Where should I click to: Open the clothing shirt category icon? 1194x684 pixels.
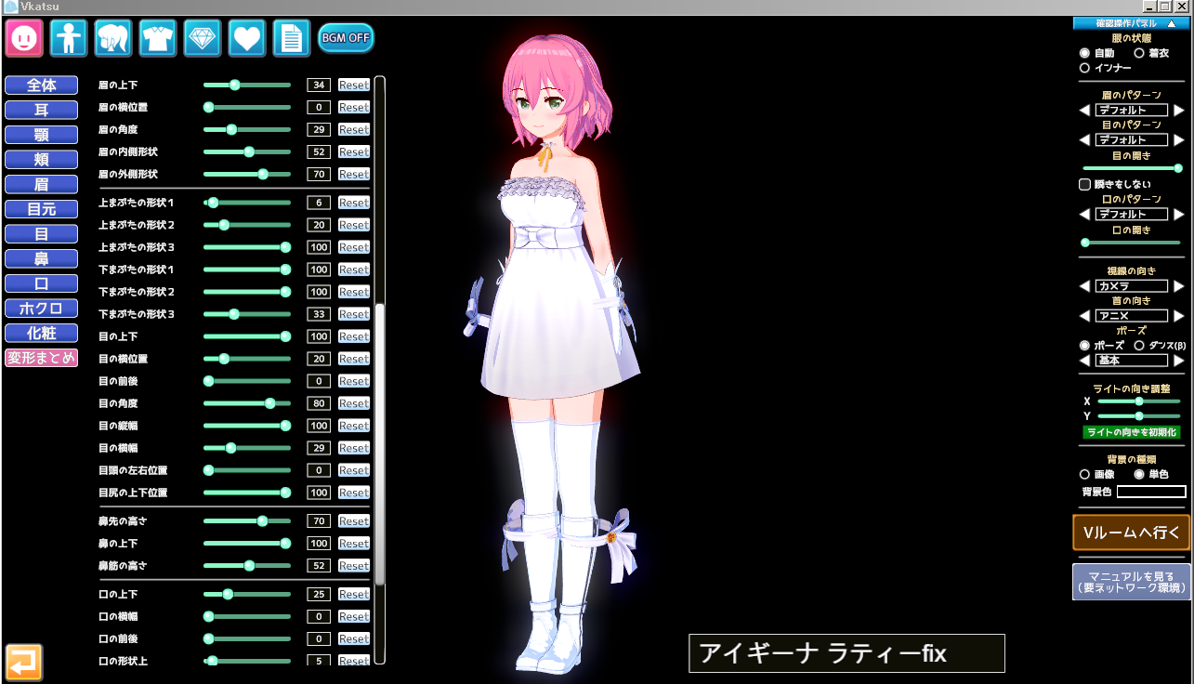pos(158,38)
